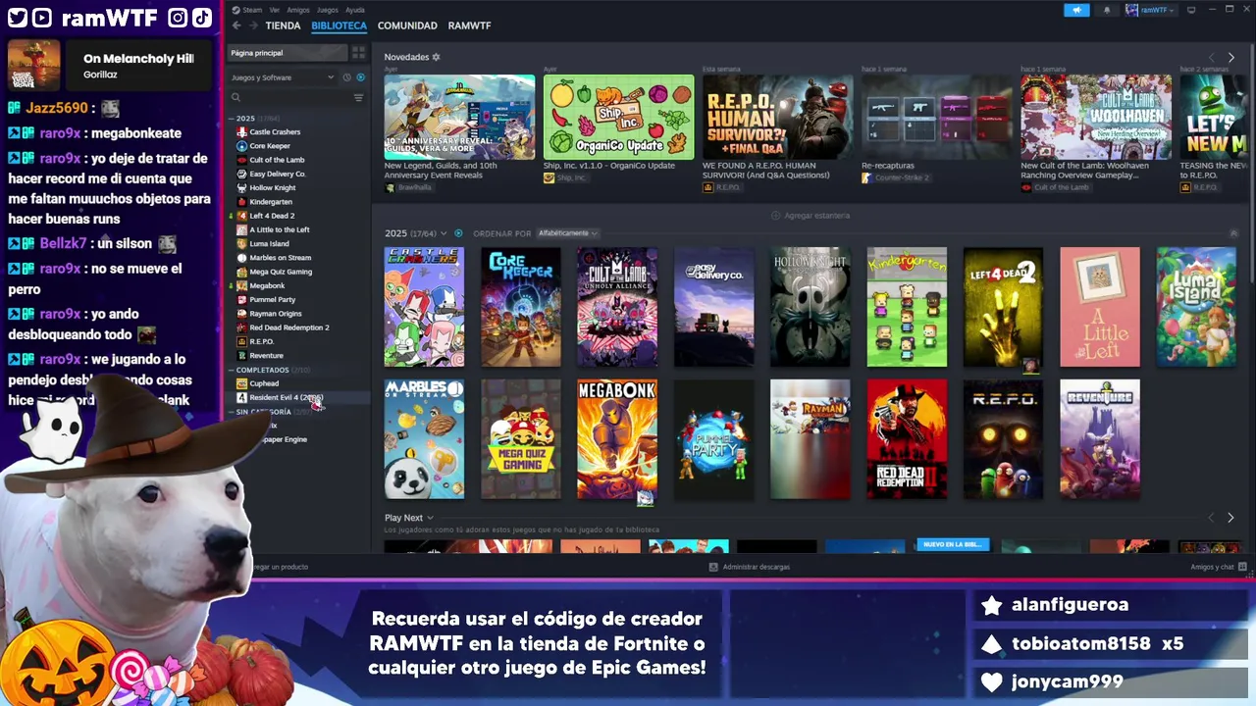
Task: Go back with the navigation arrow
Action: pos(236,25)
